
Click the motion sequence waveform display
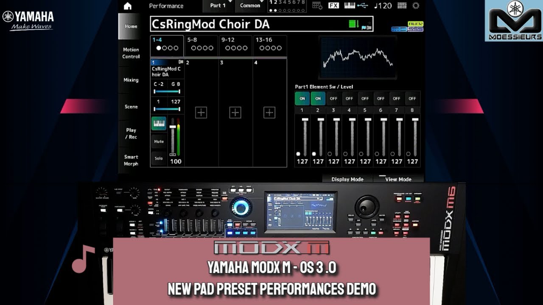coord(358,58)
